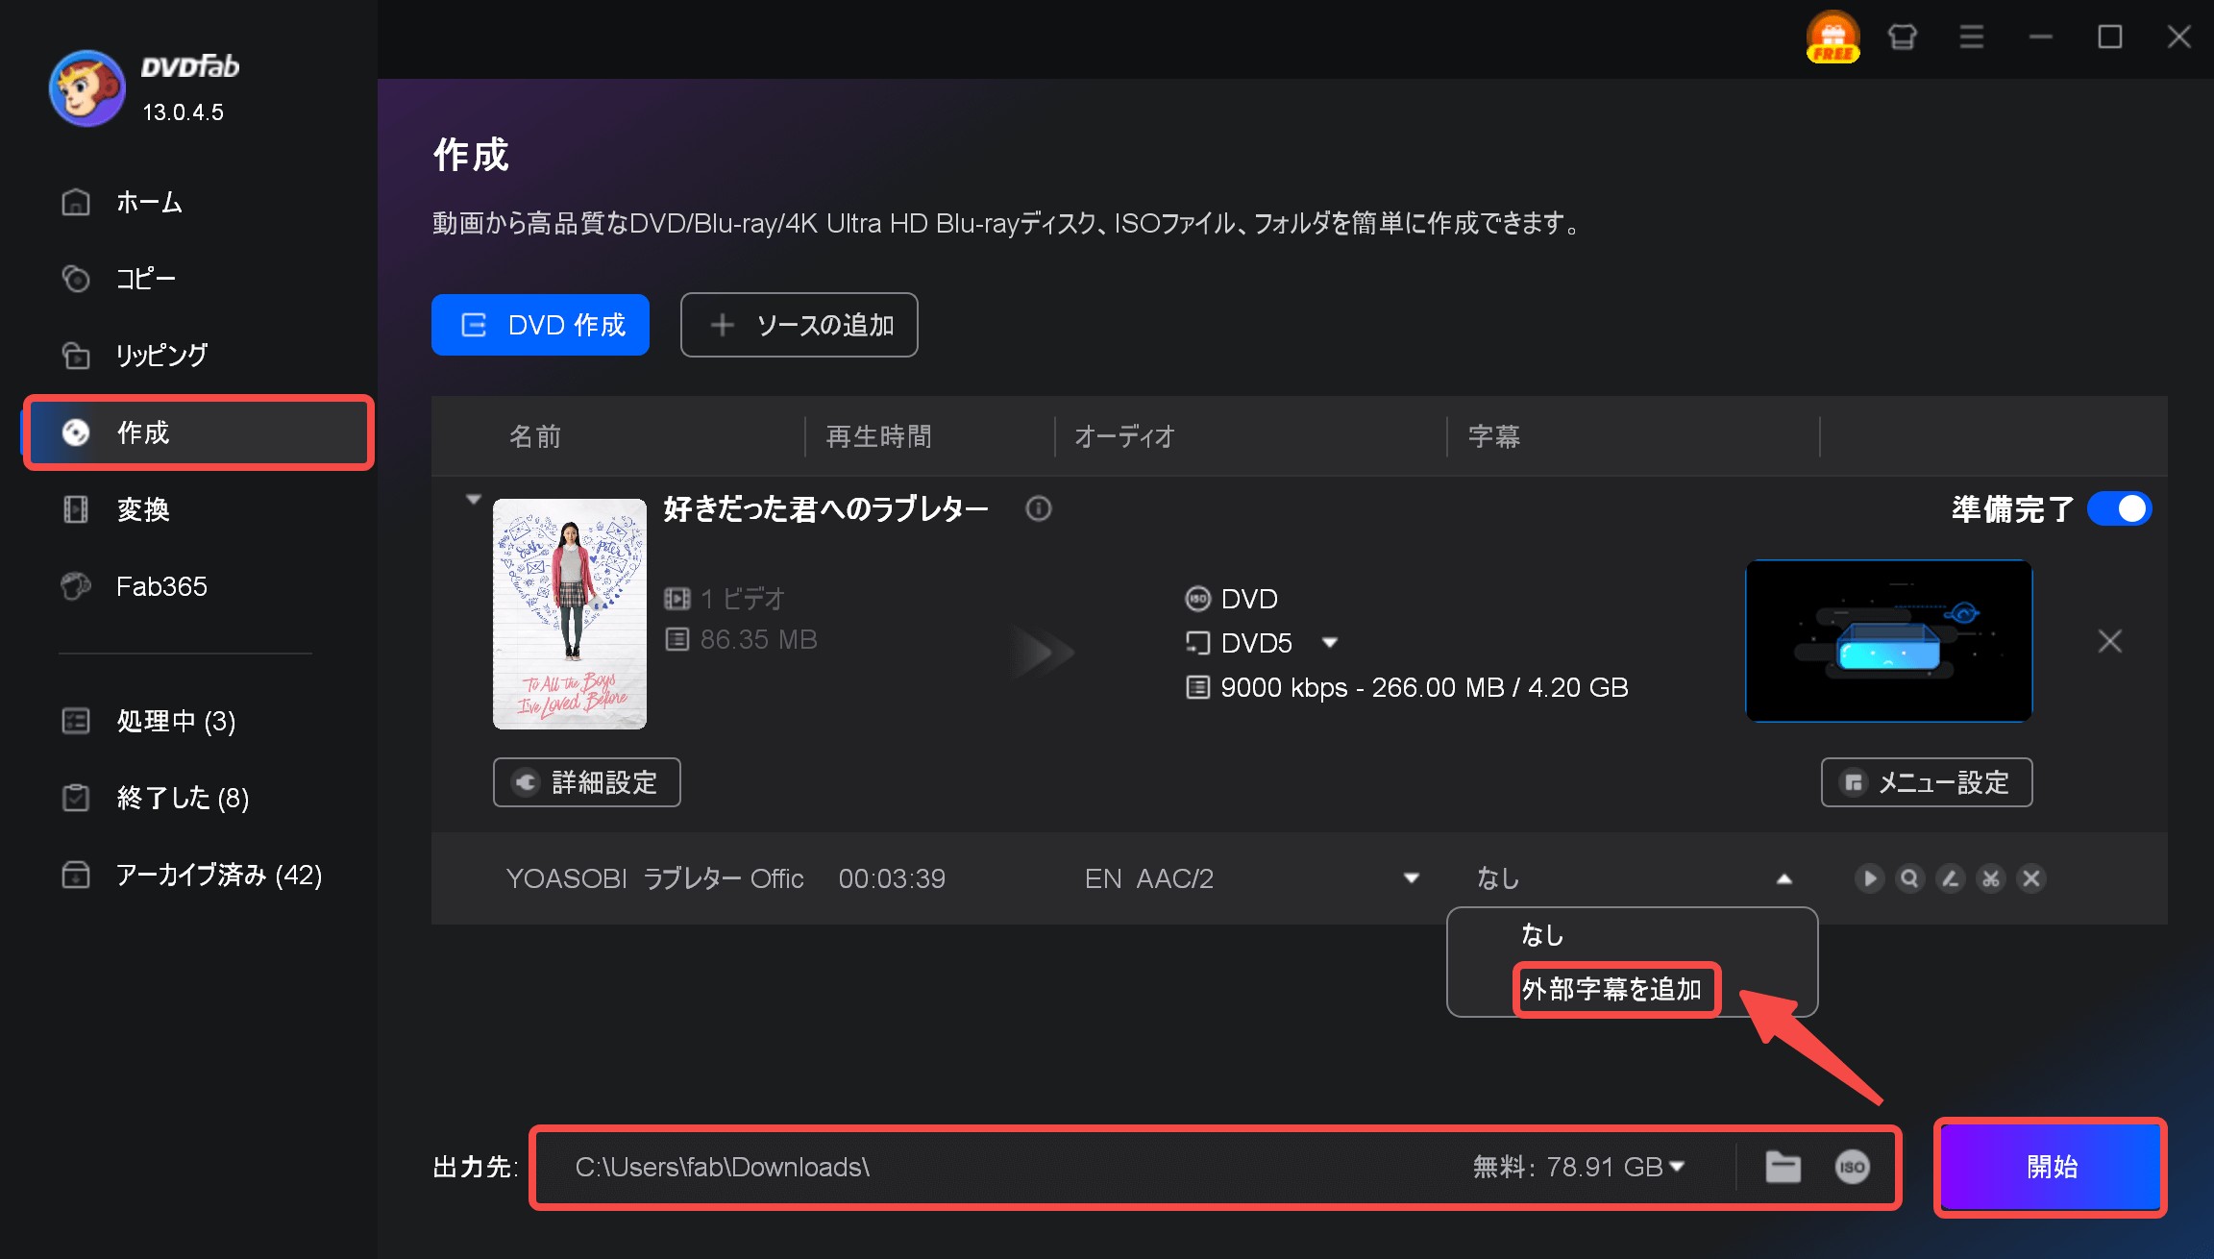Click the 86.35 MB size text

point(758,639)
